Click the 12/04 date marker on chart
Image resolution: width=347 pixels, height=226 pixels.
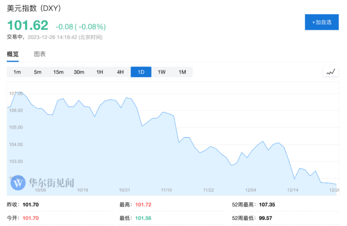pos(250,190)
